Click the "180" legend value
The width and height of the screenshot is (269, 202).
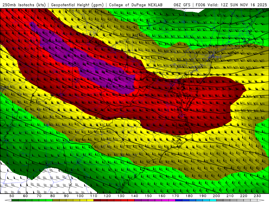(189, 196)
